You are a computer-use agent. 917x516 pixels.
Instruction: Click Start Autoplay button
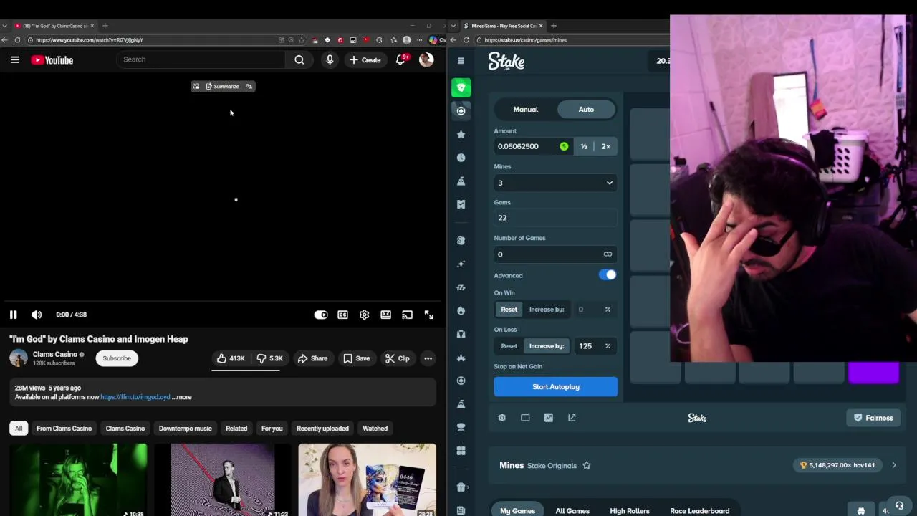[555, 387]
